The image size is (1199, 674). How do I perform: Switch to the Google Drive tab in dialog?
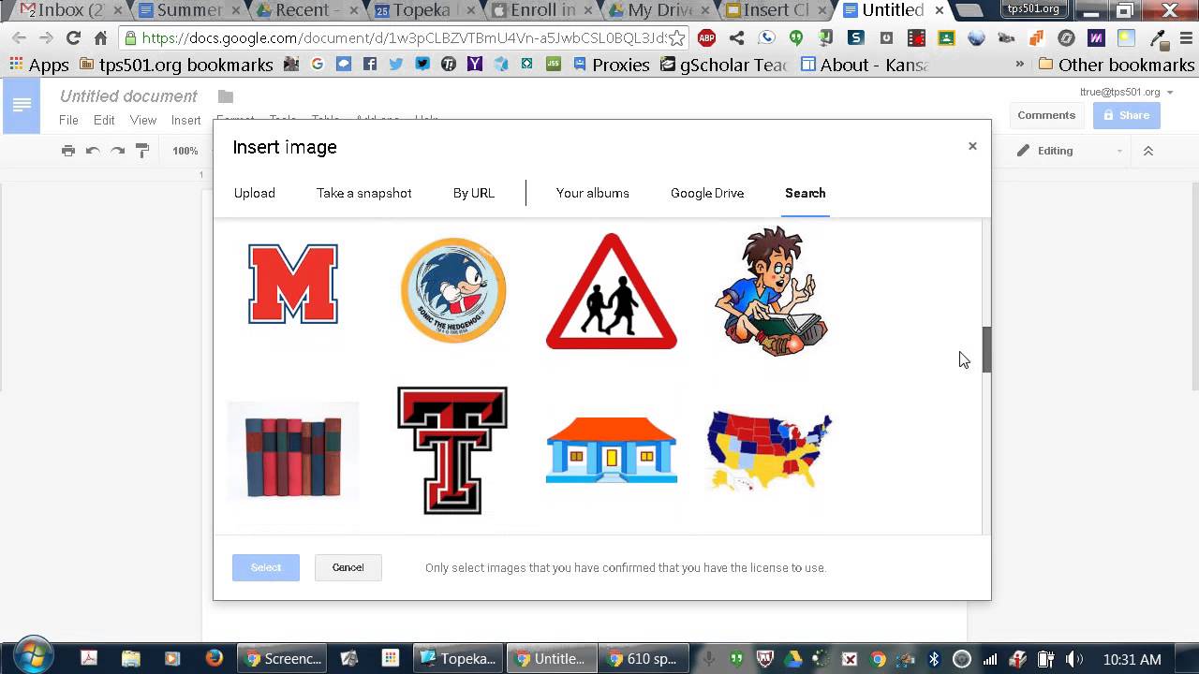(x=707, y=193)
